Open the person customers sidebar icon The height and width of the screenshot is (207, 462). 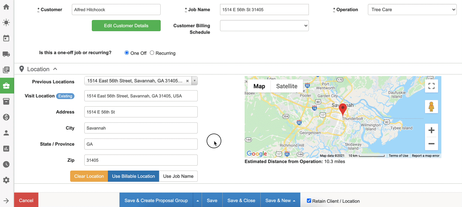tap(6, 133)
